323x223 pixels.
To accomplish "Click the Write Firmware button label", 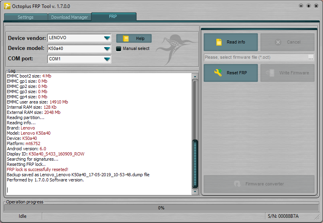I will (294, 73).
